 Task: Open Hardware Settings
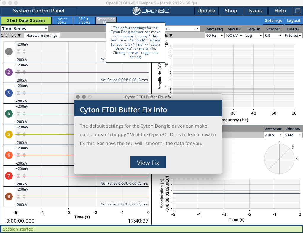point(42,35)
